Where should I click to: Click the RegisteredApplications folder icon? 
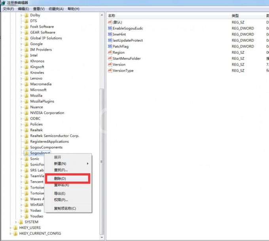[x=26, y=142]
